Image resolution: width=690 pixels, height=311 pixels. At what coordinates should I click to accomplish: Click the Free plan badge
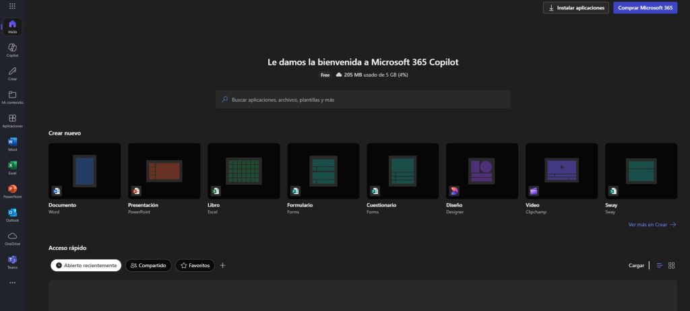pos(325,75)
